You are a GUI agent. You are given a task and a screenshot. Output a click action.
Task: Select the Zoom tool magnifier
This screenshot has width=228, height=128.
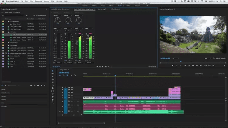tap(53, 103)
